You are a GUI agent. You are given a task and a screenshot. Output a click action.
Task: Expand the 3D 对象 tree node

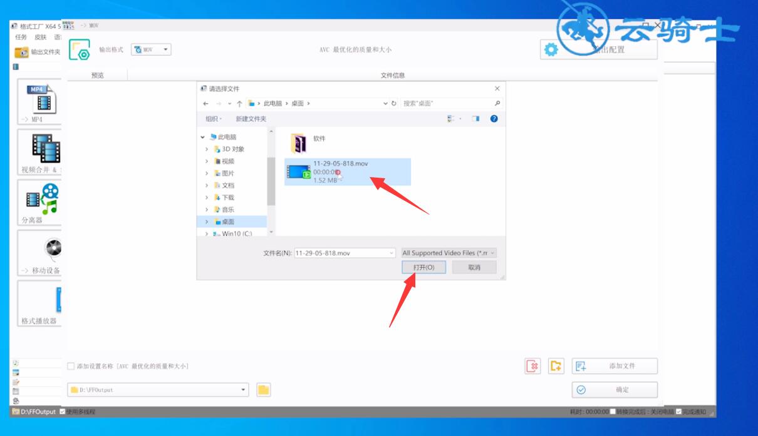point(207,149)
